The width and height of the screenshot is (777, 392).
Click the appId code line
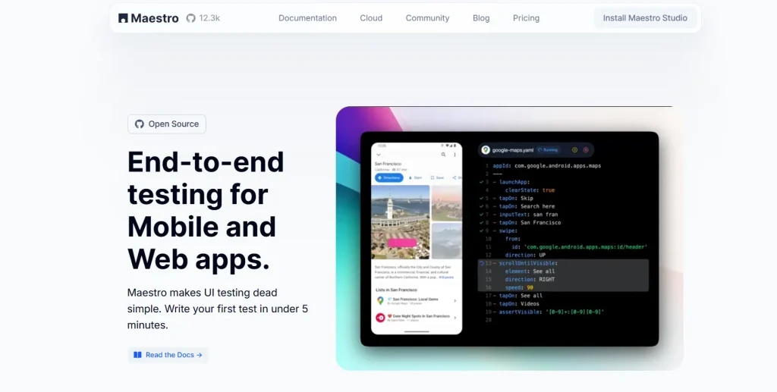546,166
